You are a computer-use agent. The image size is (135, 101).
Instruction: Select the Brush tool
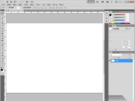(x=2, y=31)
